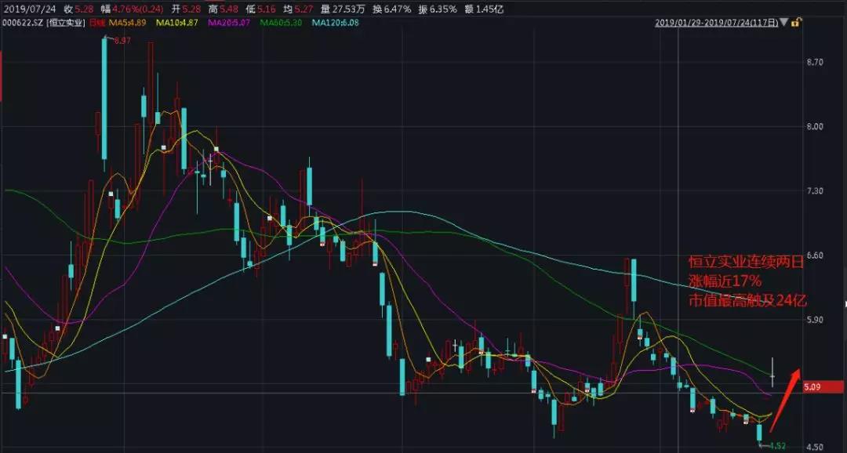This screenshot has height=453, width=847.
Task: Click the 4.50 price axis label
Action: tap(815, 447)
